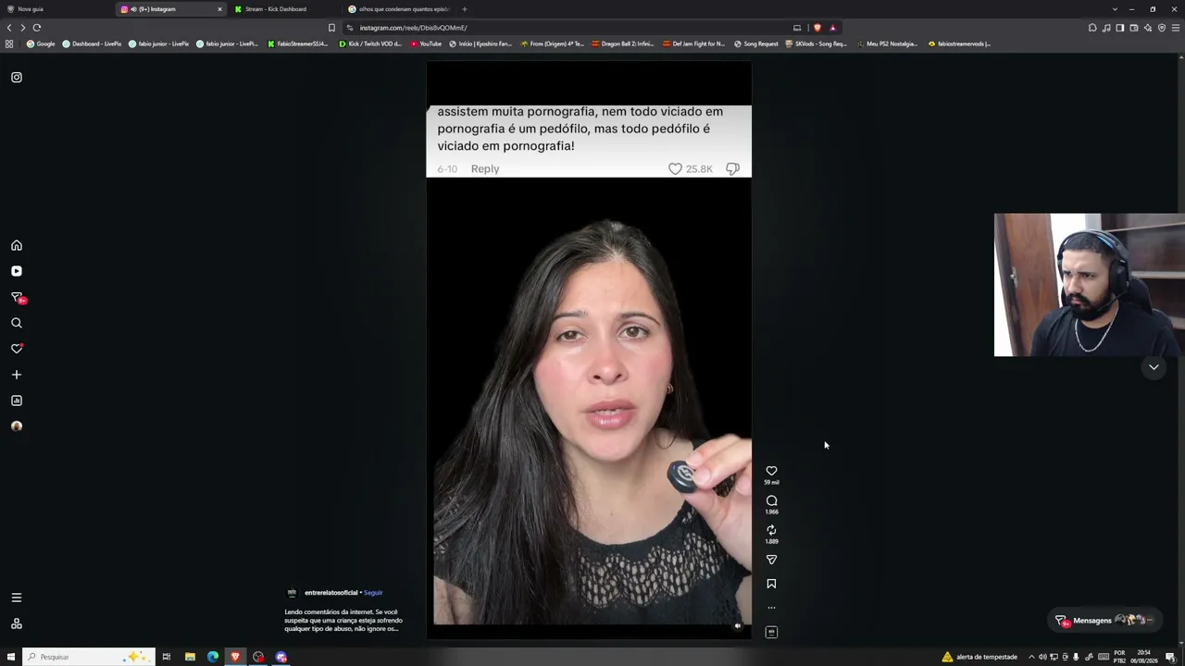
Task: Open the Dashboard - LivePix bookmark
Action: [x=92, y=43]
